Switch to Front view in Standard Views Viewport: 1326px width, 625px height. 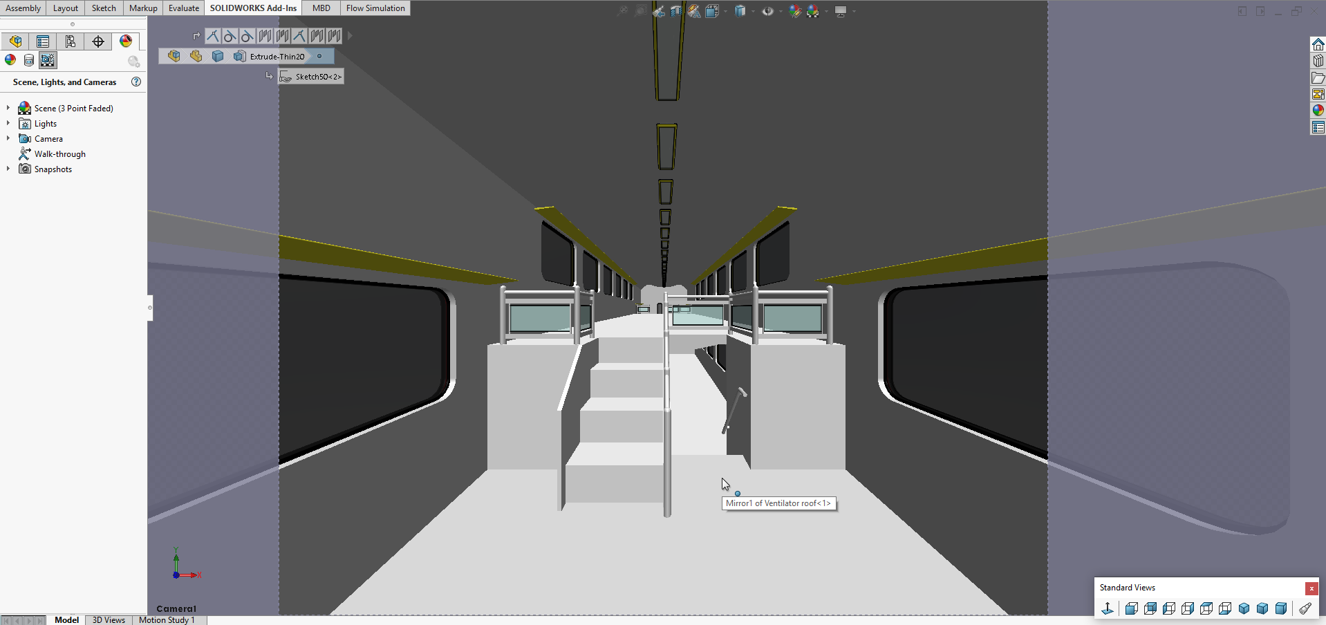click(x=1132, y=608)
